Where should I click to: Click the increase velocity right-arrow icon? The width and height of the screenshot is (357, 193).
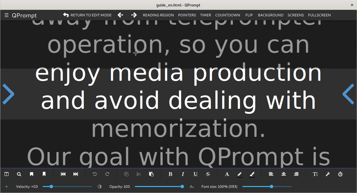[x=134, y=15]
